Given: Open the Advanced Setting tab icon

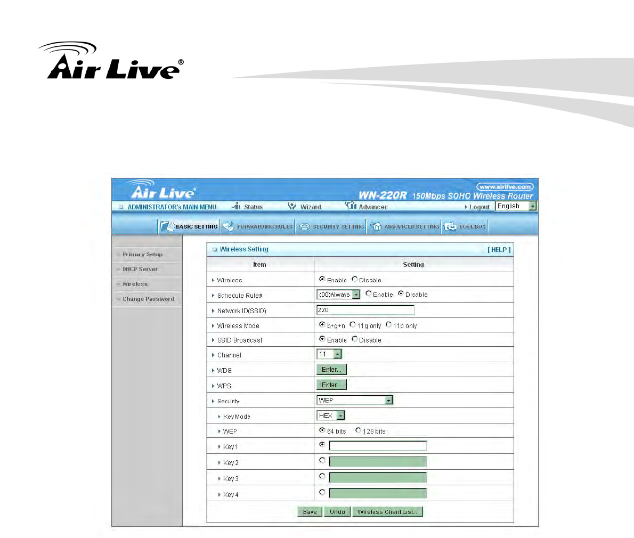Looking at the screenshot, I should pyautogui.click(x=376, y=226).
